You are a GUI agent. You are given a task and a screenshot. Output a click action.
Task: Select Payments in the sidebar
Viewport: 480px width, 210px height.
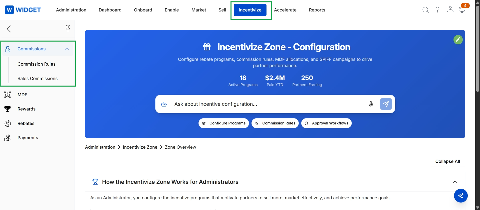[28, 138]
